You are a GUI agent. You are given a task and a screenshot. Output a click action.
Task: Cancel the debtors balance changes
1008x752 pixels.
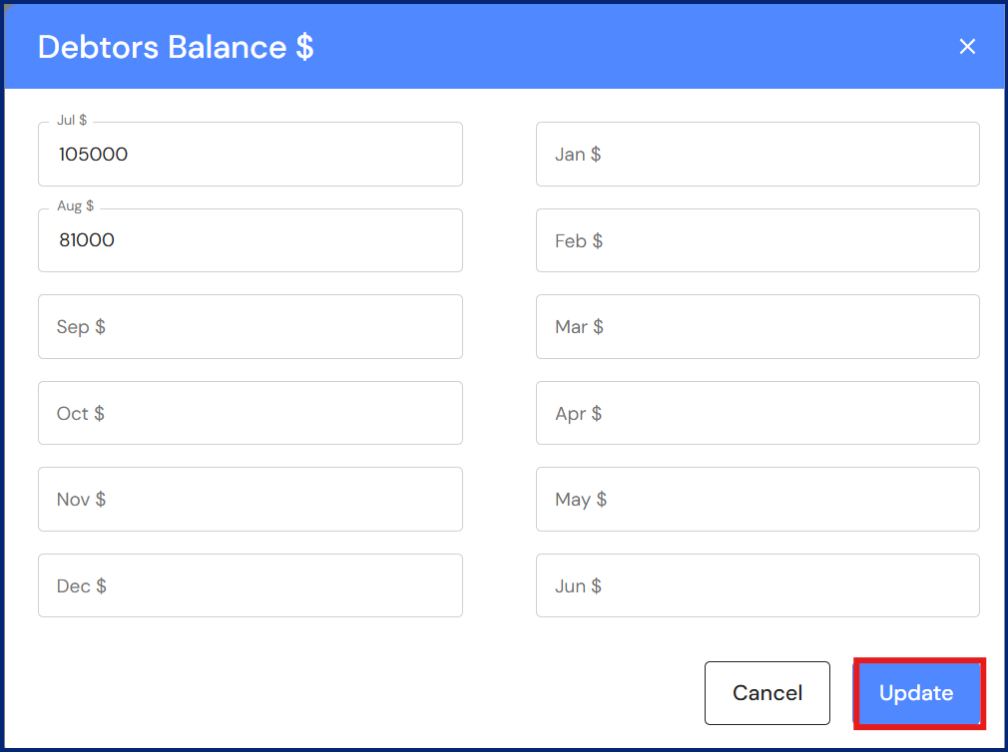pyautogui.click(x=766, y=693)
